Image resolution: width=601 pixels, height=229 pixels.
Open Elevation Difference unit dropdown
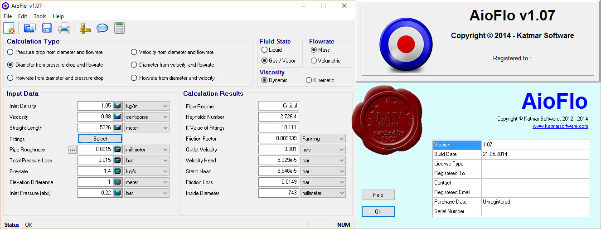147,182
